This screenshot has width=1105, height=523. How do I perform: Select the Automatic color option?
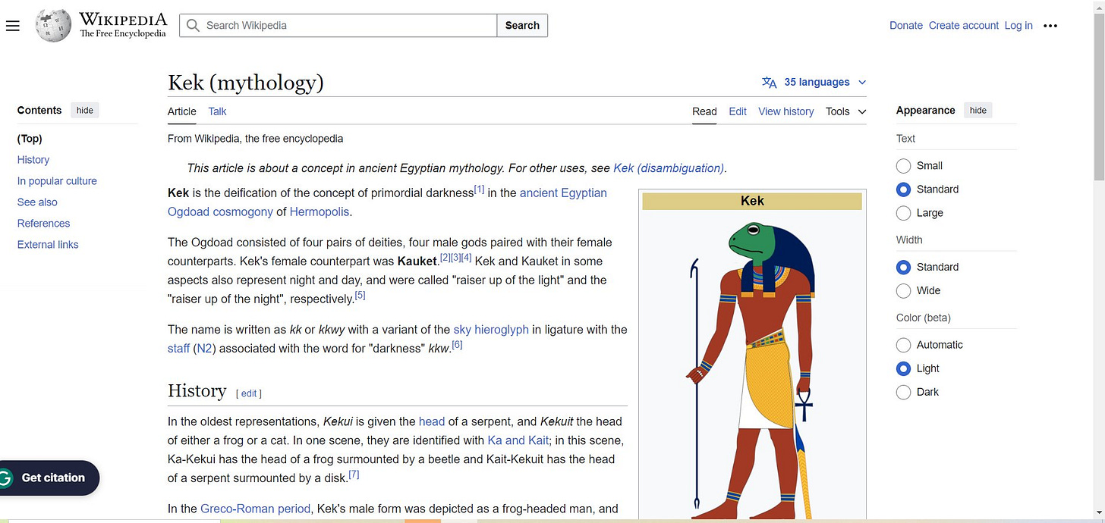[903, 345]
